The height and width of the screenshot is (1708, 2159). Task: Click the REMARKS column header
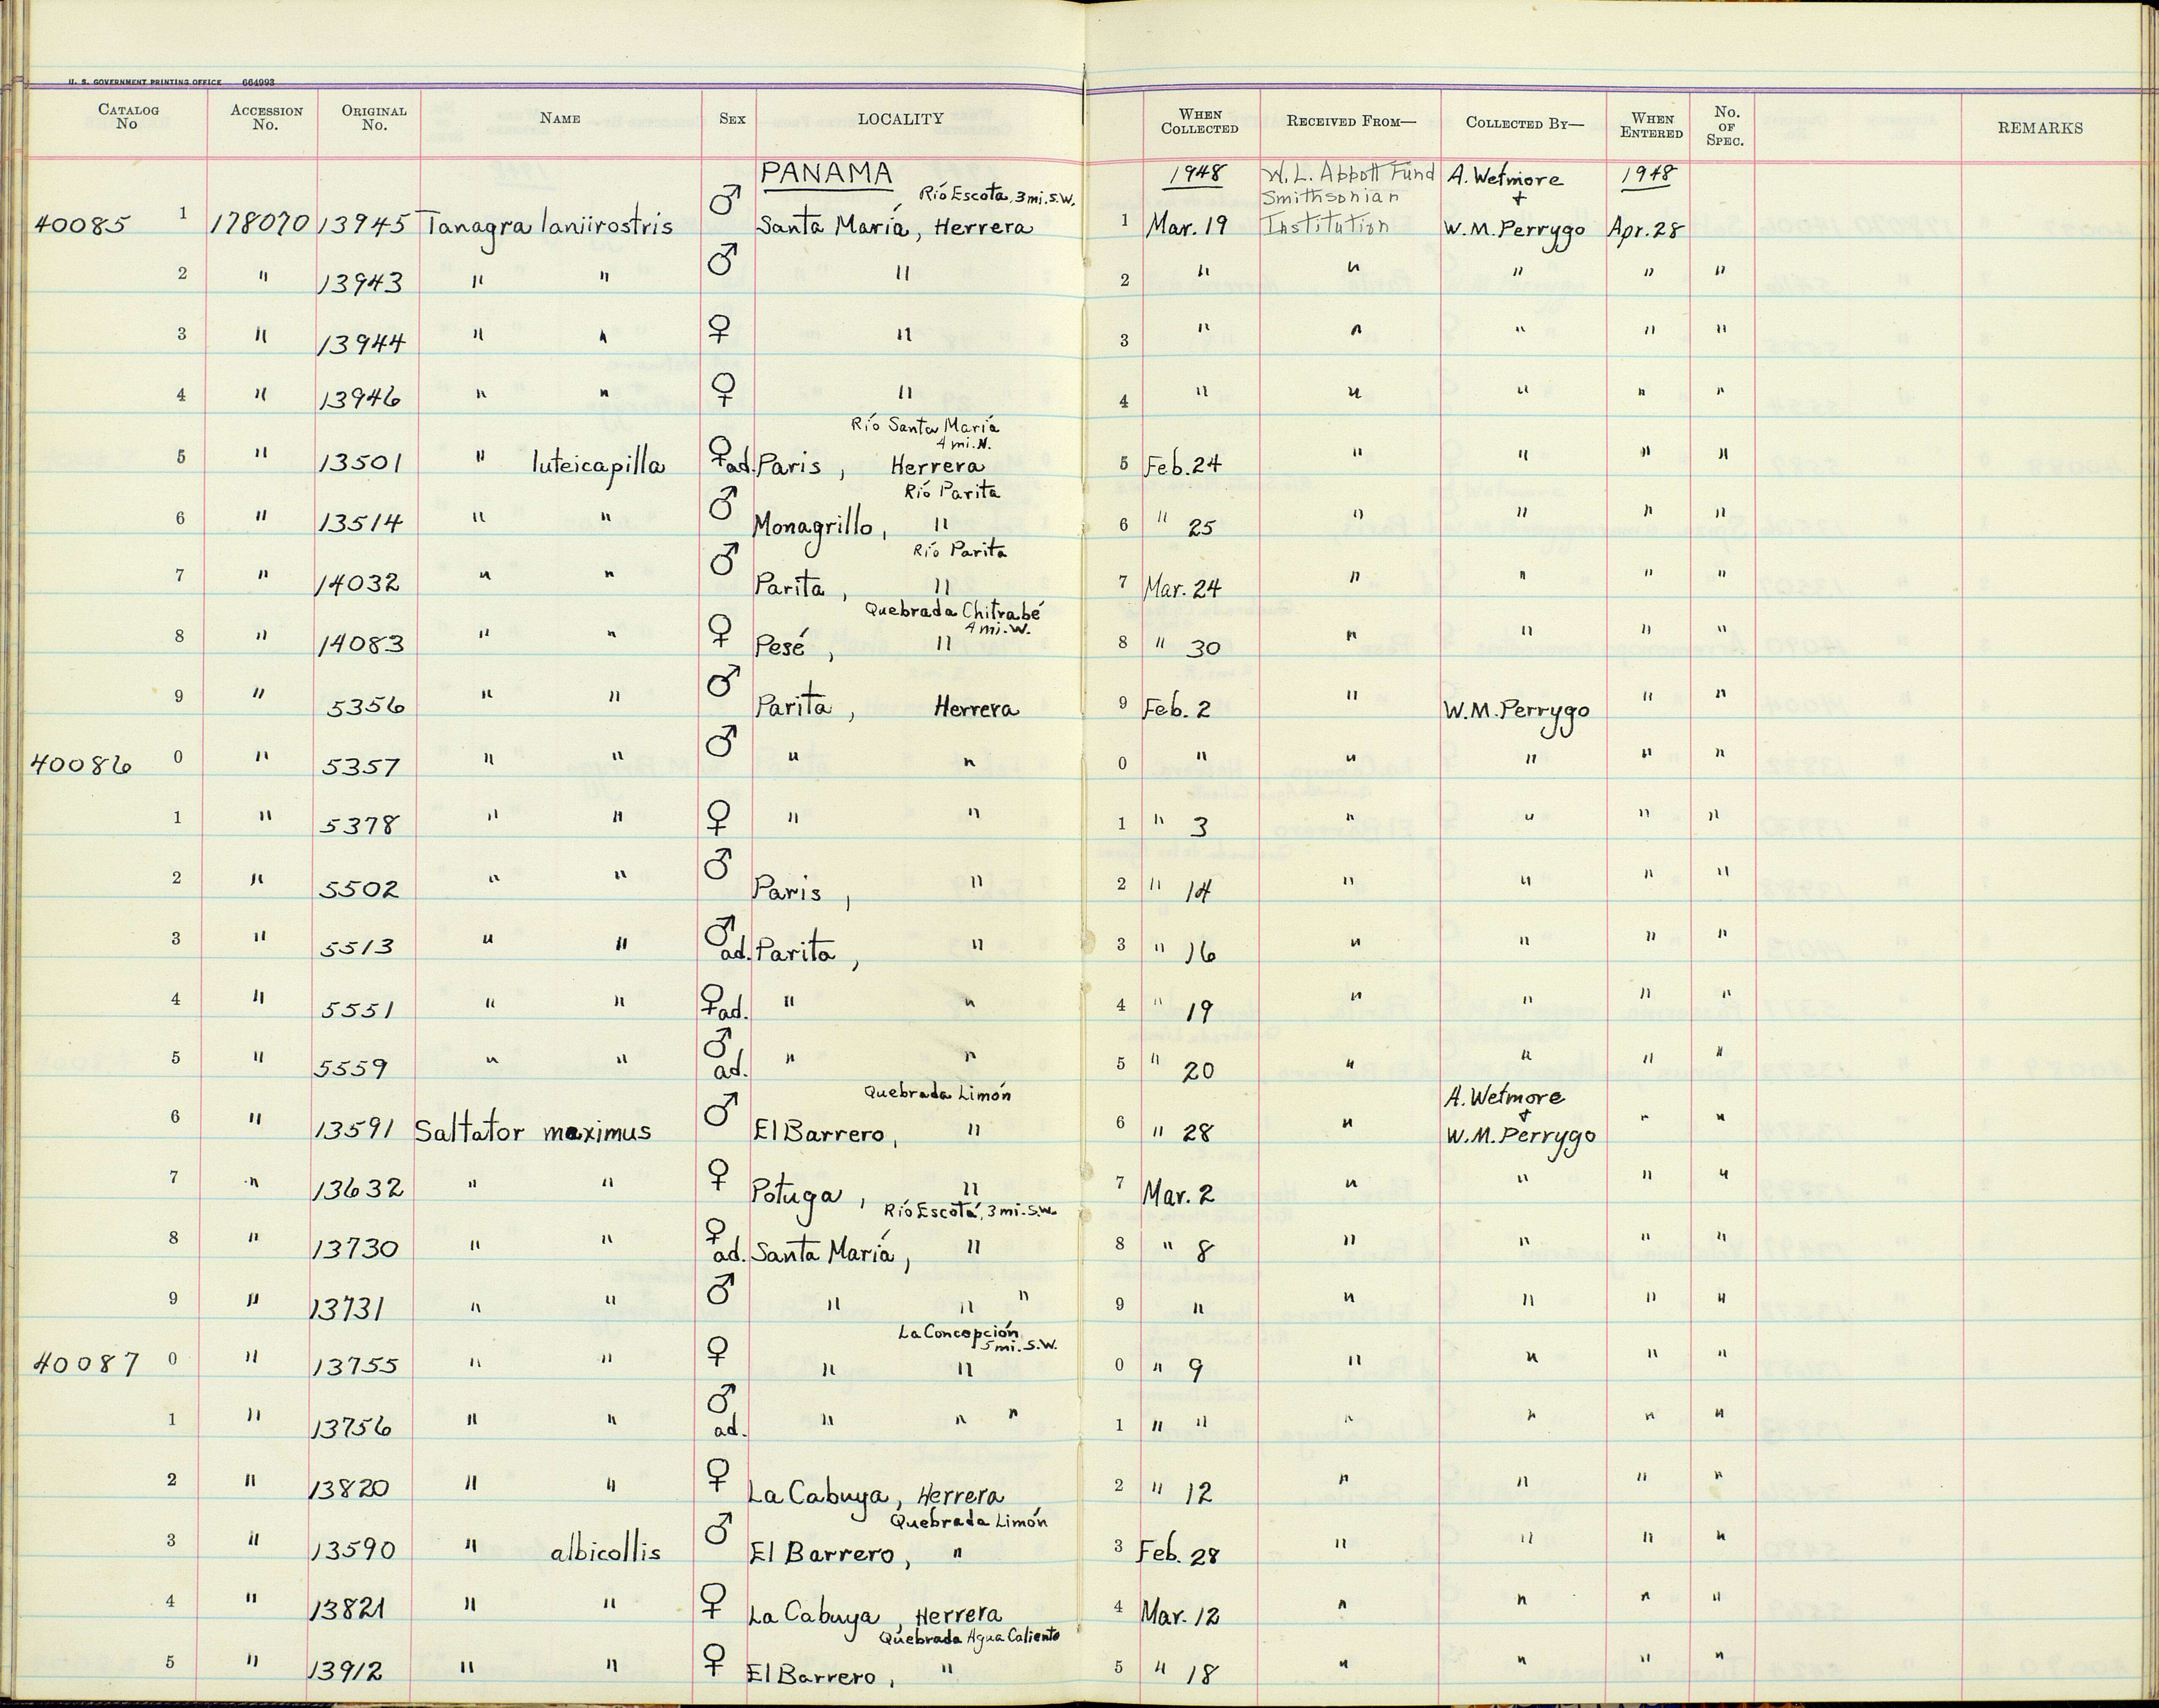(x=2040, y=128)
